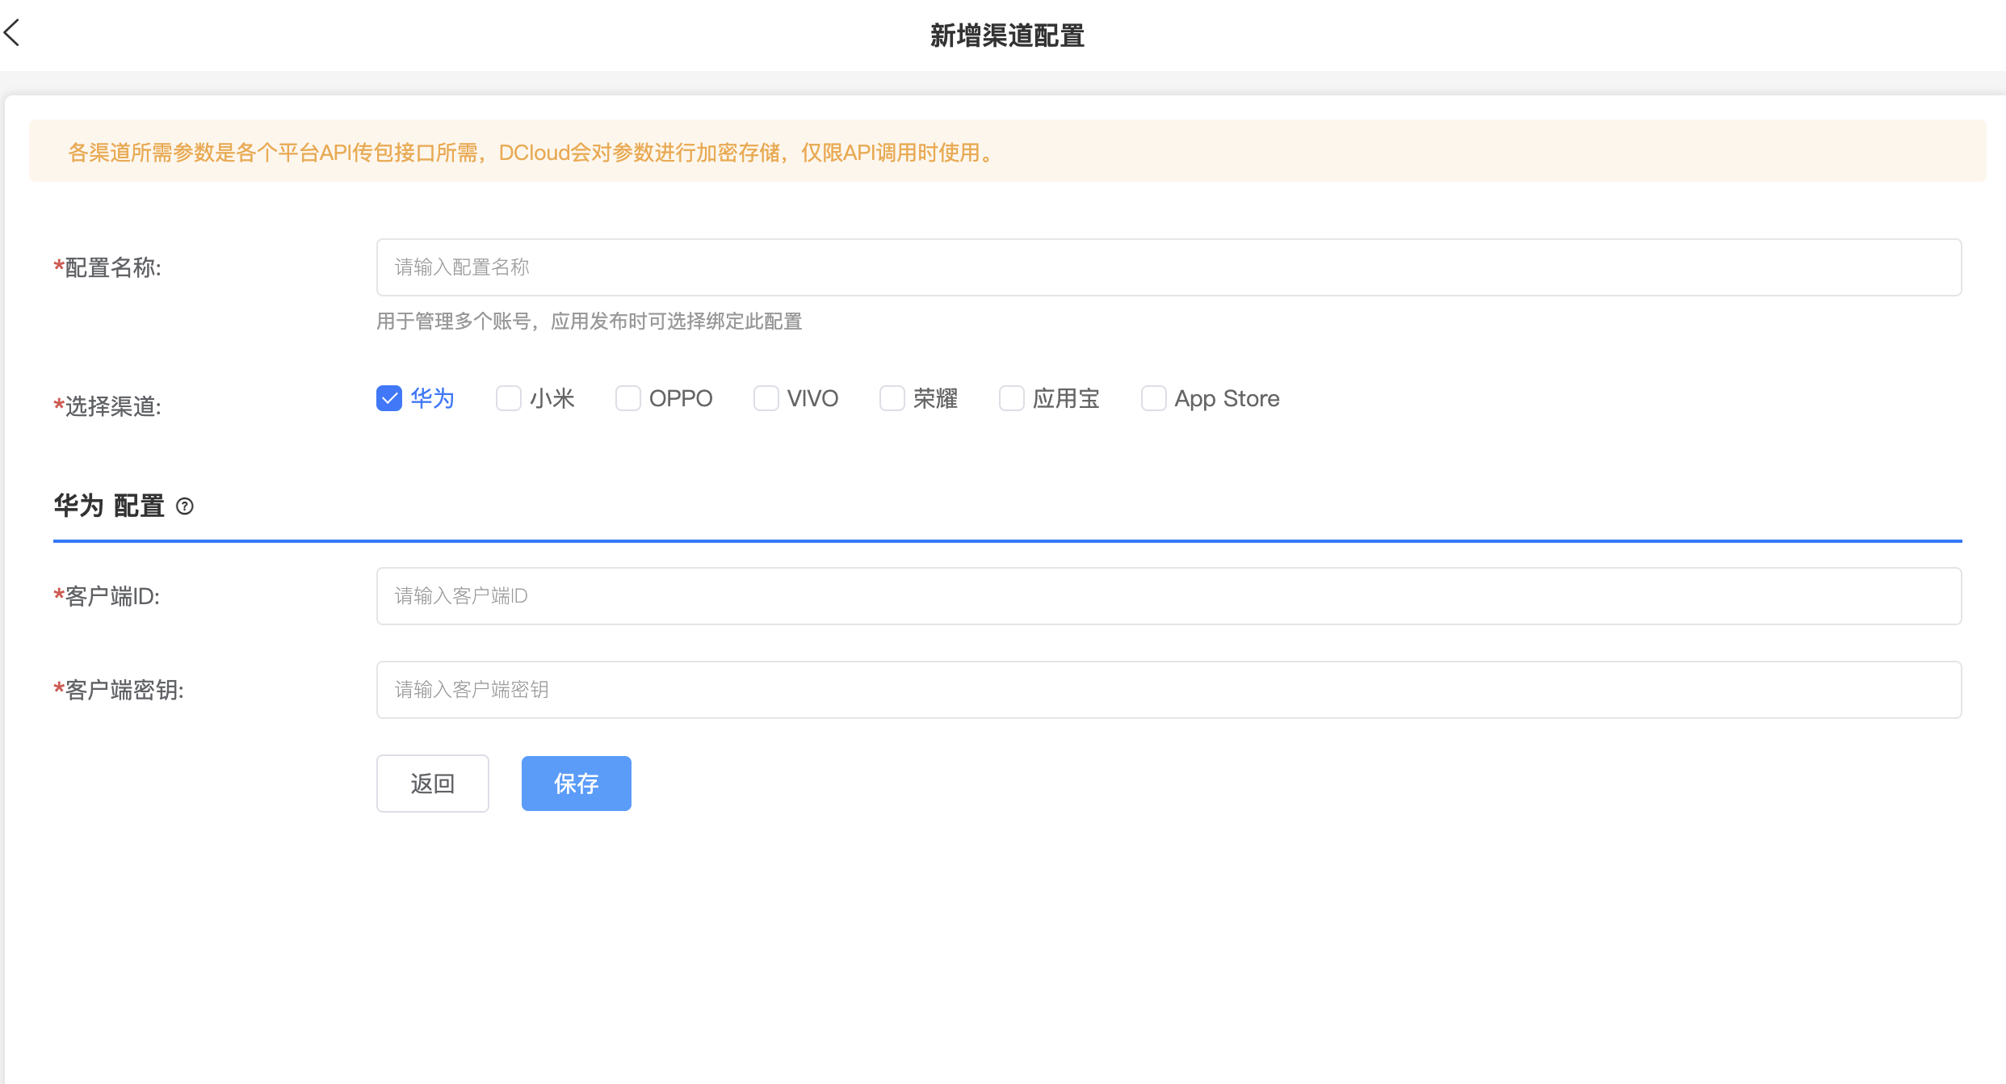Focus the 客户端密钥 input field
Viewport: 2006px width, 1084px height.
point(1169,690)
